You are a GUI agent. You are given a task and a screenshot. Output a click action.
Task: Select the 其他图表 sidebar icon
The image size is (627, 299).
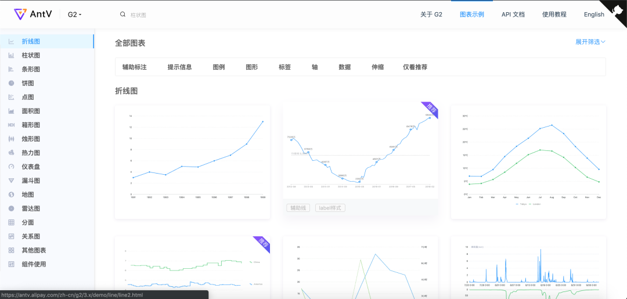point(11,250)
